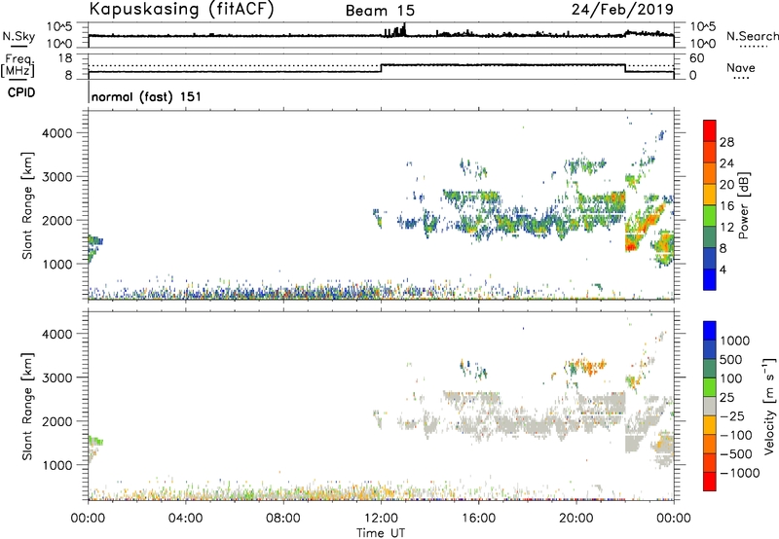Click the "Nave" legend label
The width and height of the screenshot is (779, 539).
[741, 68]
